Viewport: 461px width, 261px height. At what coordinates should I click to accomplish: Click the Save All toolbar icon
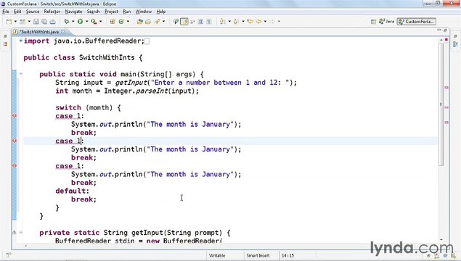44,22
